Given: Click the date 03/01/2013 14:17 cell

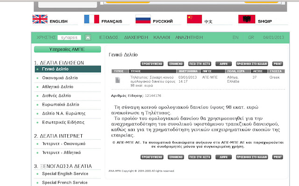Looking at the screenshot, I should click(x=187, y=79).
